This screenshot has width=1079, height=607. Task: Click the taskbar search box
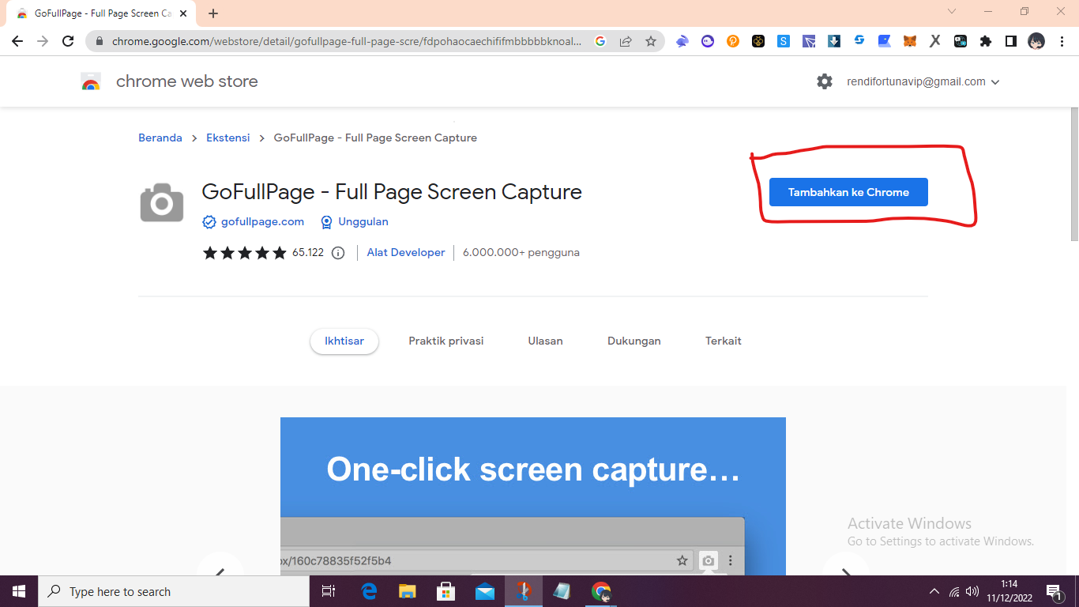(174, 591)
